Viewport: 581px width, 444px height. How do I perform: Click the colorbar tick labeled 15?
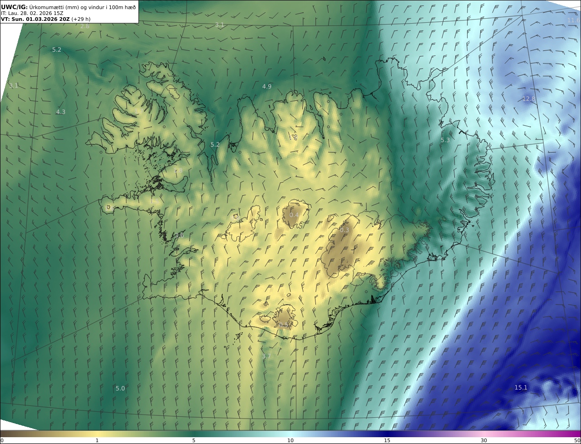(387, 440)
